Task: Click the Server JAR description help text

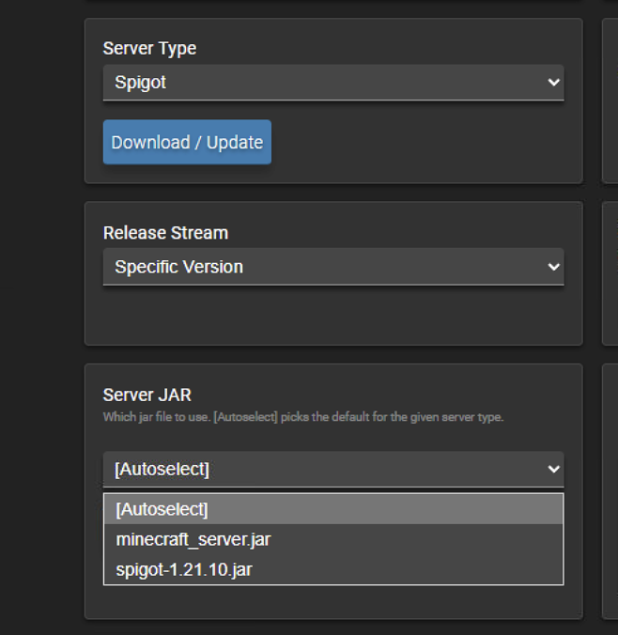Action: click(x=302, y=417)
